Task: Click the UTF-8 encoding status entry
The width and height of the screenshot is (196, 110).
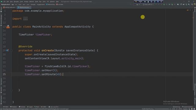Action: click(180, 109)
